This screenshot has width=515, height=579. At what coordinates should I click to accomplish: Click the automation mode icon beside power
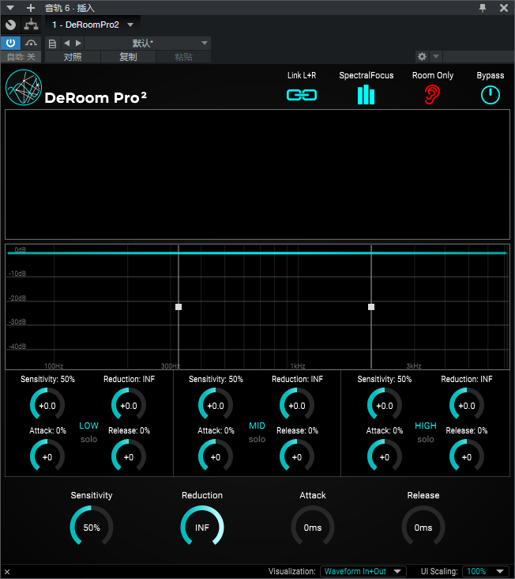coord(31,44)
